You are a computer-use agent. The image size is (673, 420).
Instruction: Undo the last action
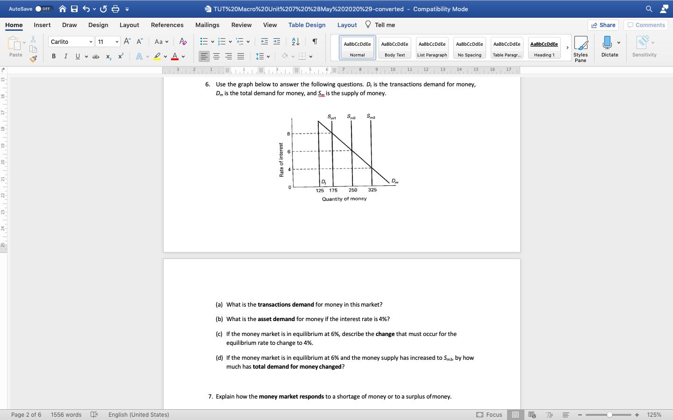tap(86, 9)
